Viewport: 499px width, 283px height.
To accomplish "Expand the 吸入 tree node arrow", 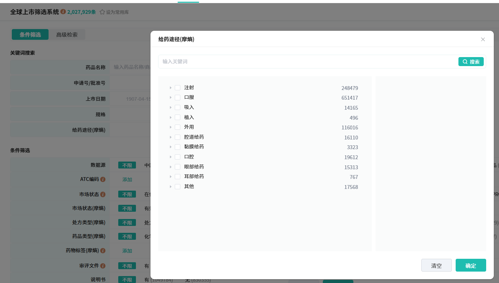I will point(170,108).
